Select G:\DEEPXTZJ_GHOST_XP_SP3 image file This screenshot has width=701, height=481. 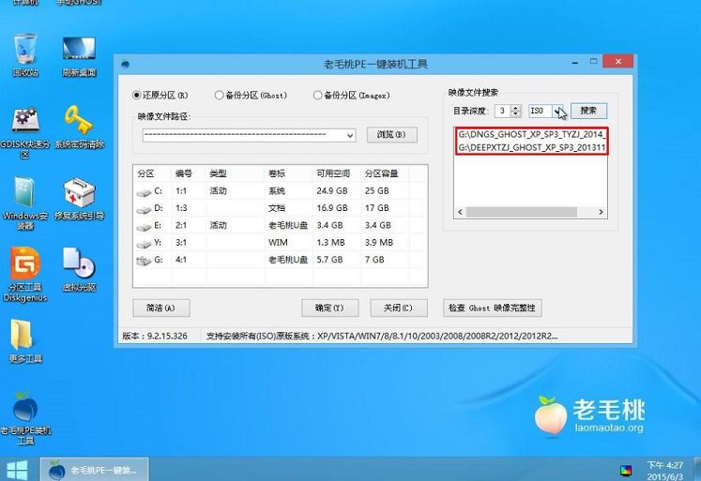pos(531,147)
